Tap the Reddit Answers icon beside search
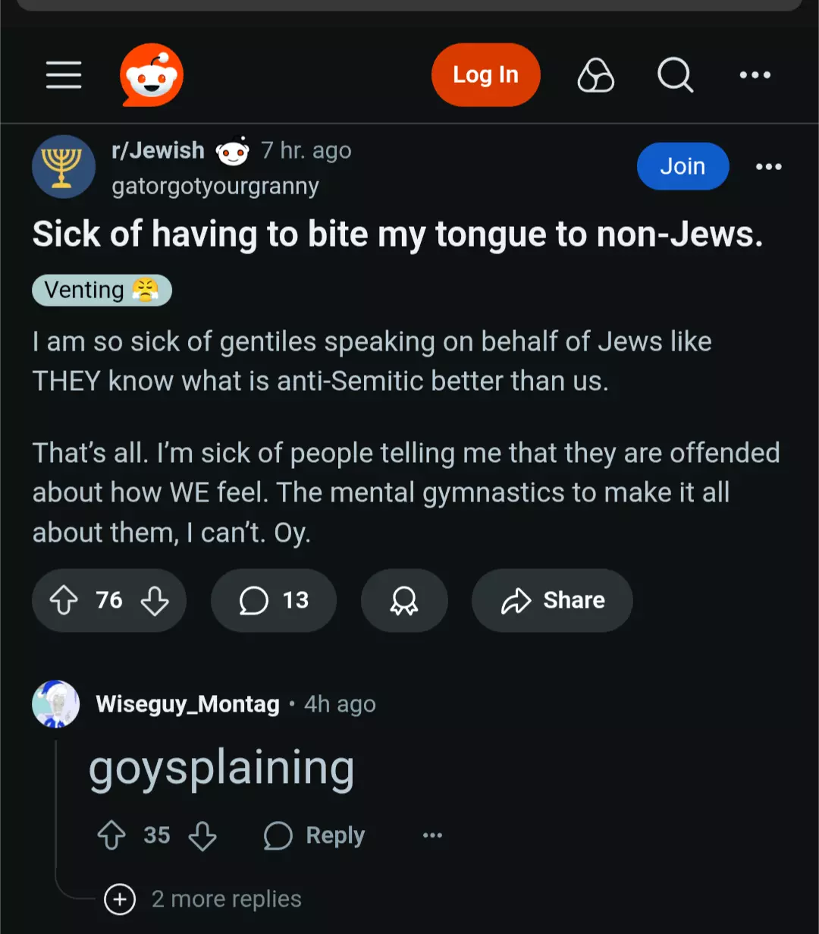Image resolution: width=819 pixels, height=934 pixels. click(596, 75)
